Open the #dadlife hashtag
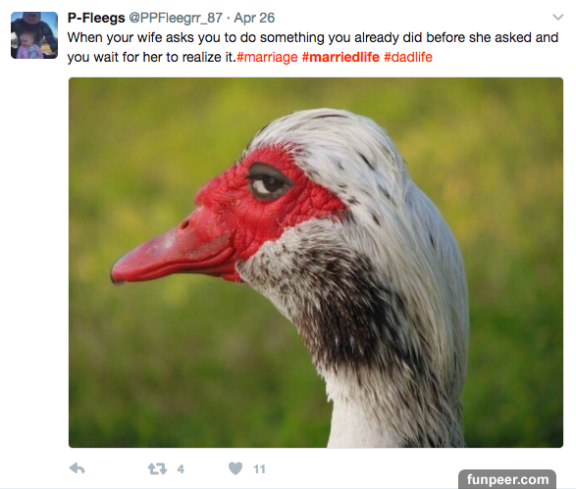The height and width of the screenshot is (489, 576). pos(408,57)
